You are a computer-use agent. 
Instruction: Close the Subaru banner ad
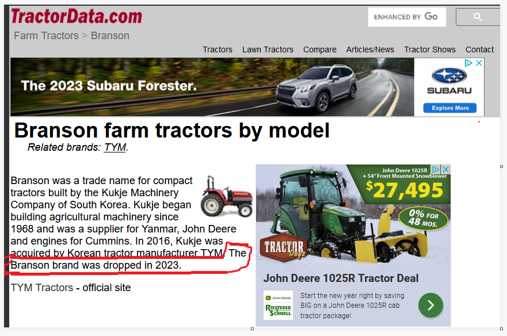(479, 63)
